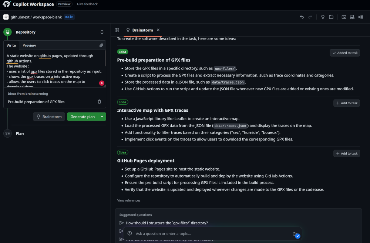Open the Generate plan dropdown arrow
Viewport: 370px width, 243px height.
point(102,117)
